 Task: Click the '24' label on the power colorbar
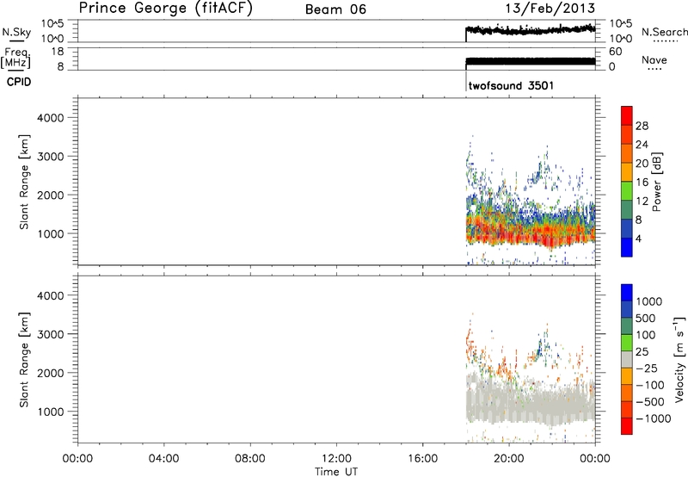[642, 145]
